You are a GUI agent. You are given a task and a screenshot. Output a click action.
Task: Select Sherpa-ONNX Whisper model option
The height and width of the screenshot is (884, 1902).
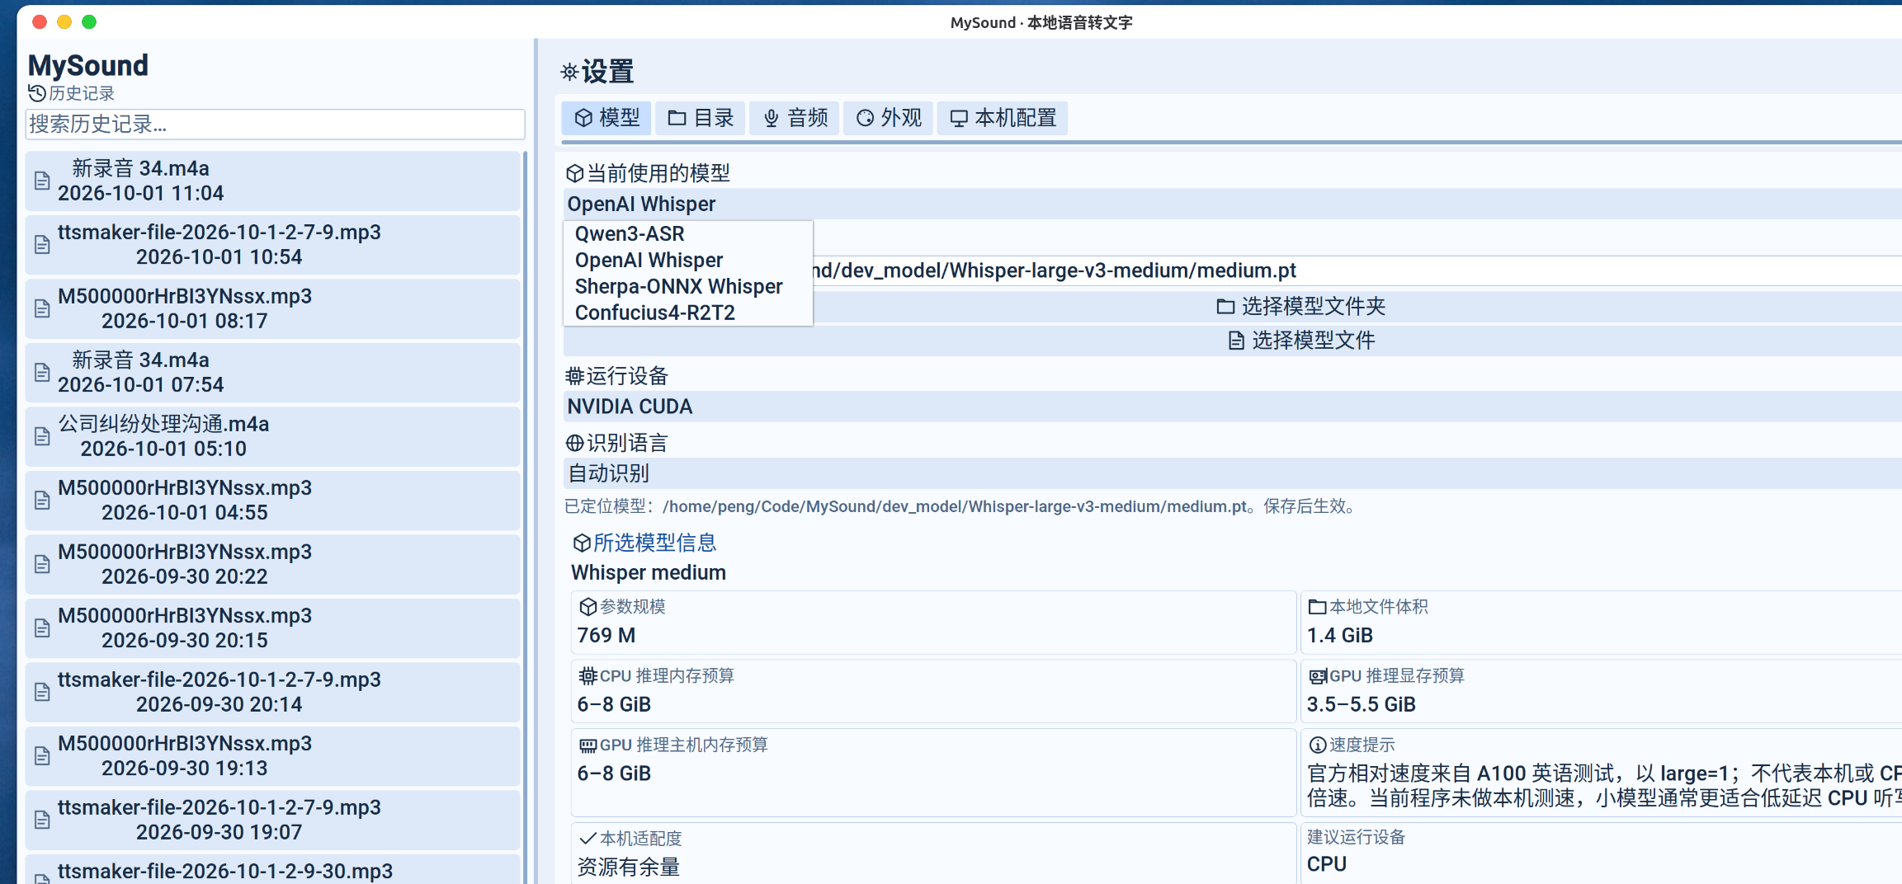(687, 286)
